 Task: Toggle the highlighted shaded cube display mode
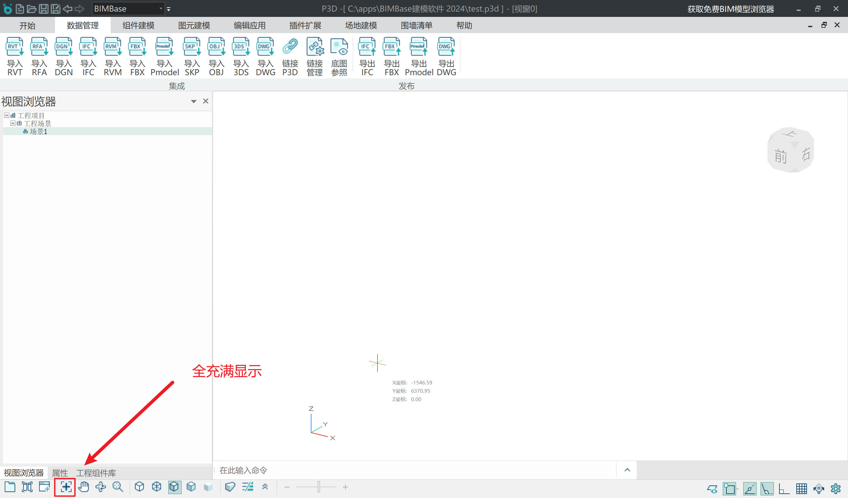coord(174,487)
